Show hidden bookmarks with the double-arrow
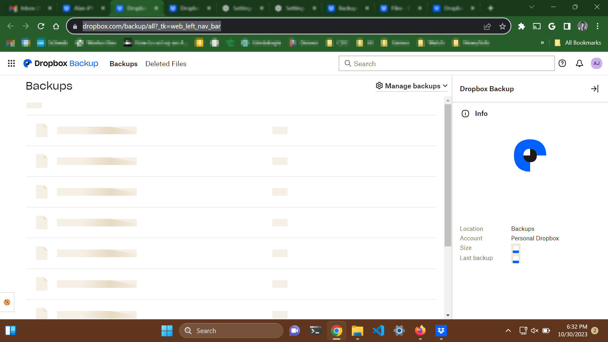The width and height of the screenshot is (608, 342). coord(542,42)
